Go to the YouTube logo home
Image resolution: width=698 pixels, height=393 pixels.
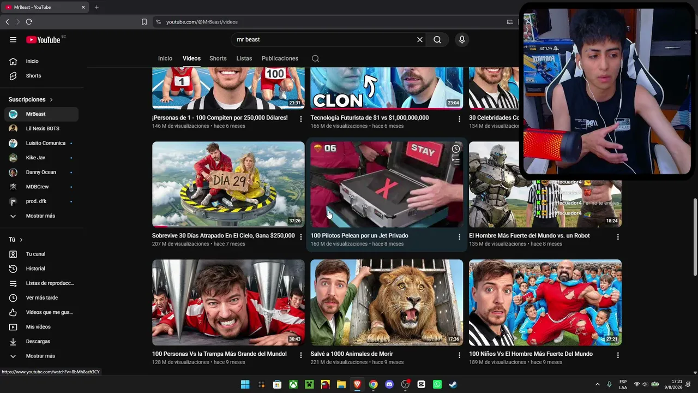[x=43, y=39]
